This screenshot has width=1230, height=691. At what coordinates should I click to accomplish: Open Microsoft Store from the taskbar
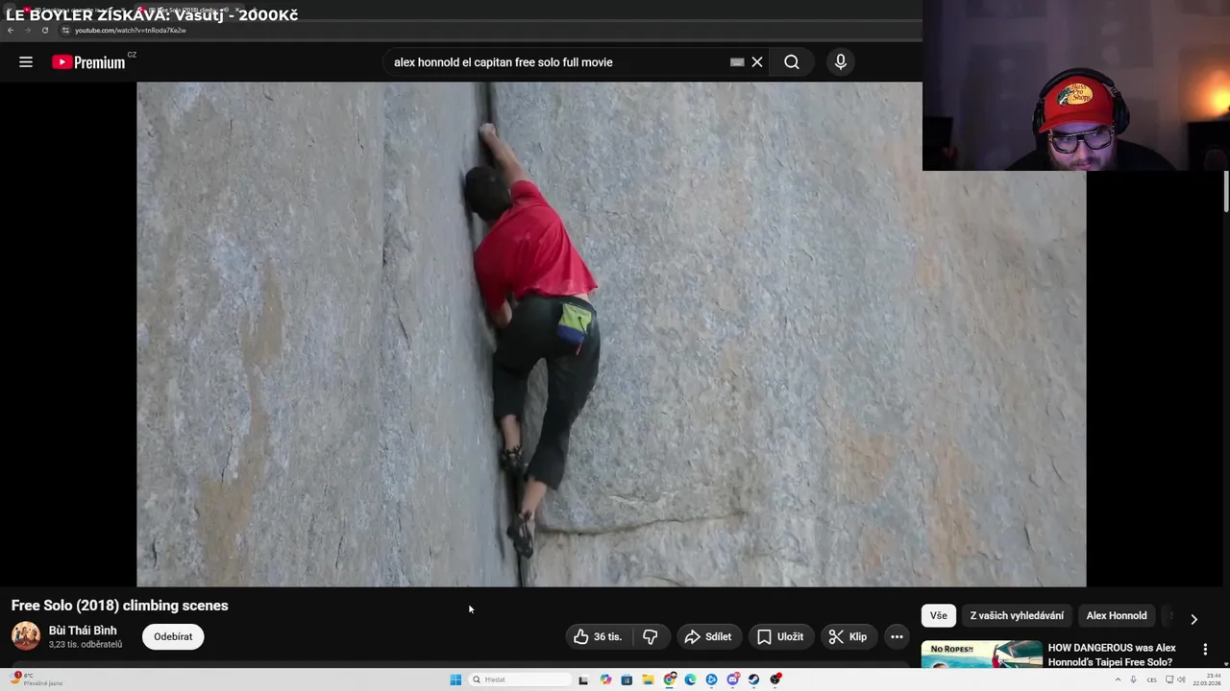(627, 679)
